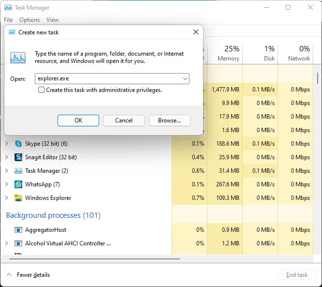Select the Skype (32 bit) (6) row name
This screenshot has height=287, width=322.
[x=46, y=144]
